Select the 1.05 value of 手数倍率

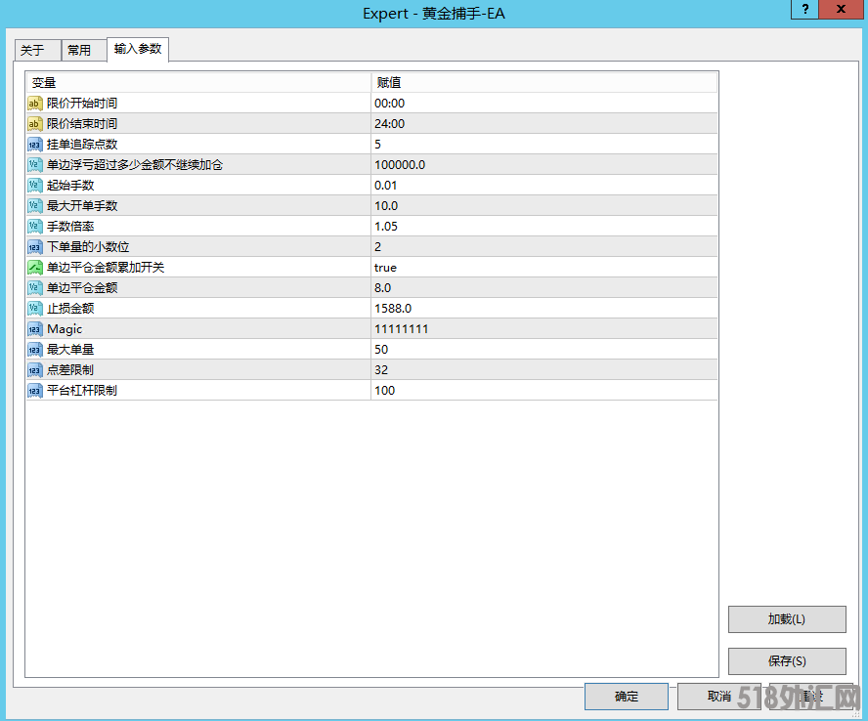(x=385, y=227)
